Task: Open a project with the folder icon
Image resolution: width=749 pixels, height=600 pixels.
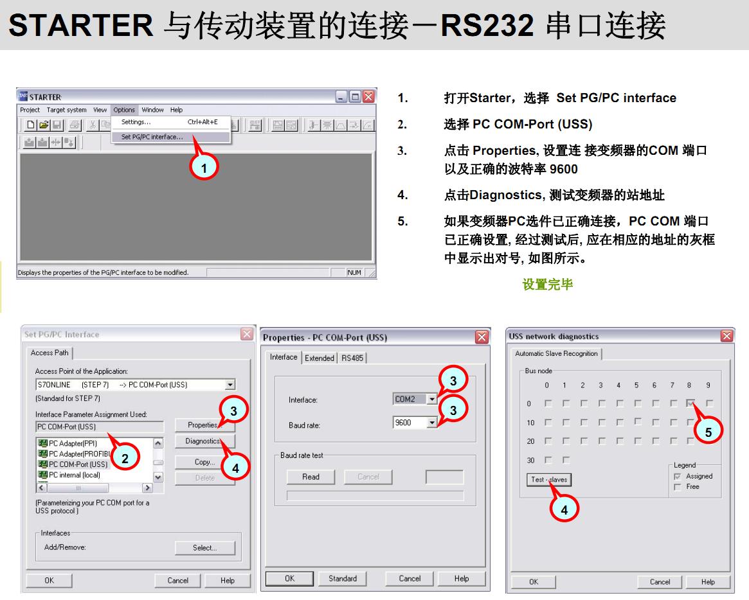Action: tap(44, 125)
